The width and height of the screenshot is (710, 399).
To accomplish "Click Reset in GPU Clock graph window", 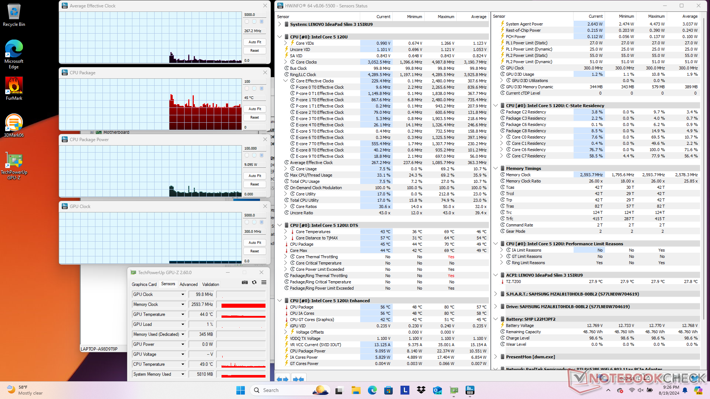I will pyautogui.click(x=255, y=251).
